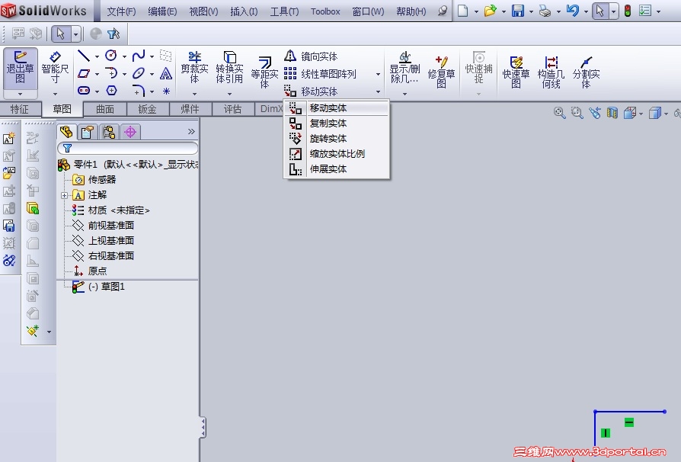
Task: Expand the panel tabs chevron (»)
Action: (191, 131)
